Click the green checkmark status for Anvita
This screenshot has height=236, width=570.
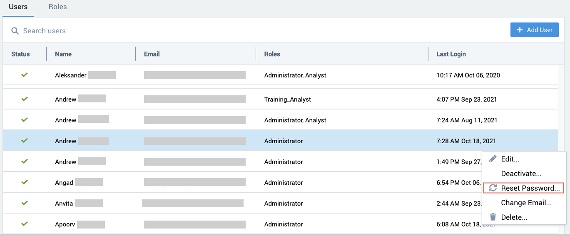click(25, 203)
